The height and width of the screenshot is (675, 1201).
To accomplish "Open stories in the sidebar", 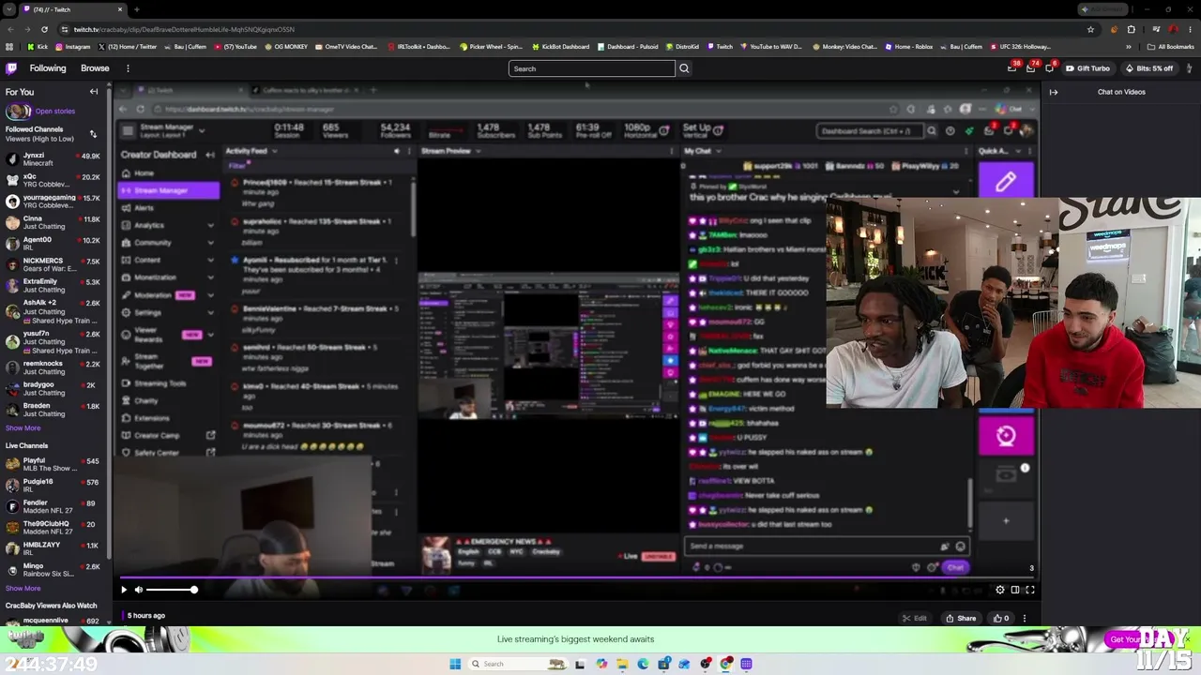I will pyautogui.click(x=39, y=111).
